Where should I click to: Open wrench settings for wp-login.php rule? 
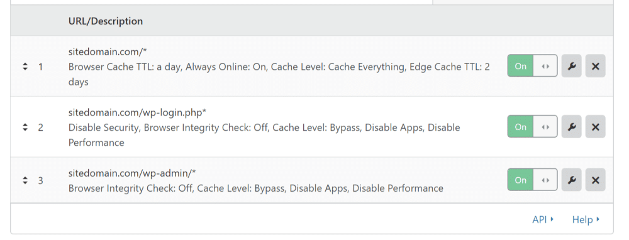571,127
